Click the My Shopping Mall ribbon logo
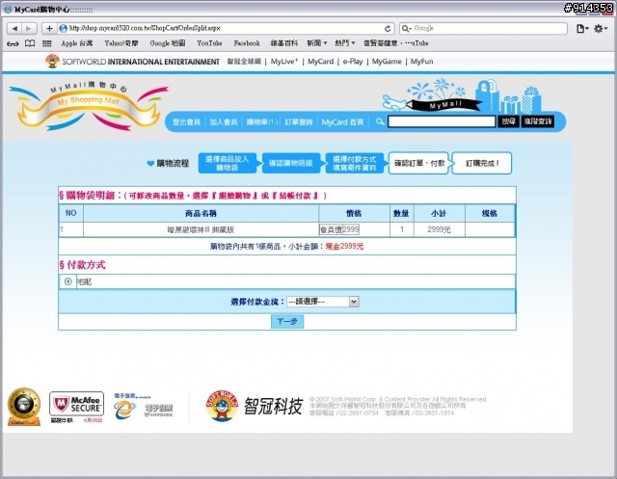The width and height of the screenshot is (617, 479). click(89, 105)
